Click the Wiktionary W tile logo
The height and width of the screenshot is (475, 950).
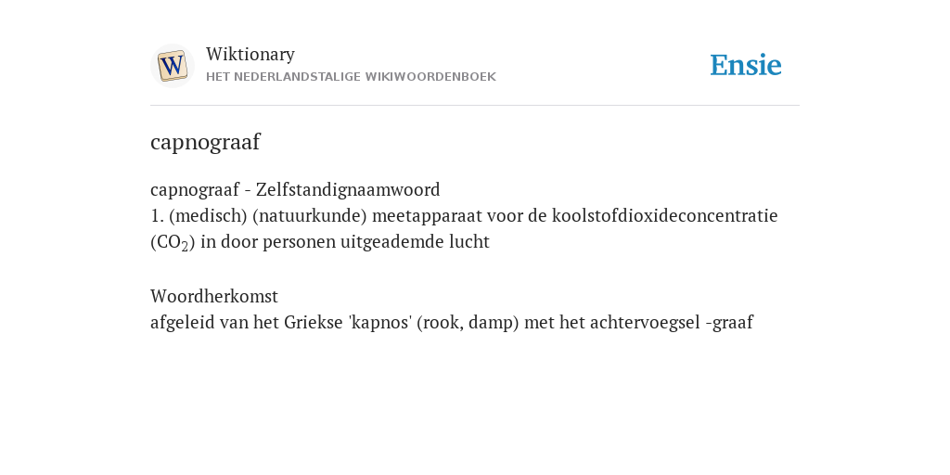172,66
